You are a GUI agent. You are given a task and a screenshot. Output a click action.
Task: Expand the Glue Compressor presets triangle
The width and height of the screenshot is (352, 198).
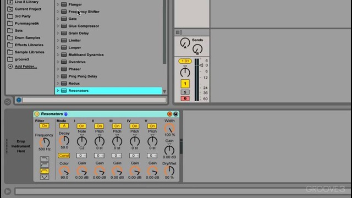[58, 26]
